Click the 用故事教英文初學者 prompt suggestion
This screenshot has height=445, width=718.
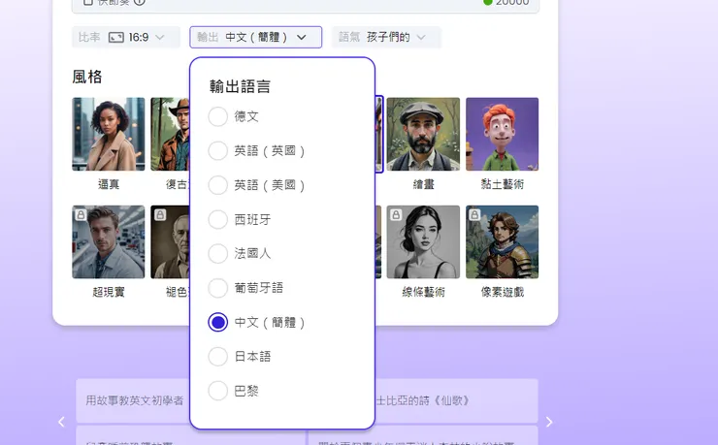pos(133,400)
